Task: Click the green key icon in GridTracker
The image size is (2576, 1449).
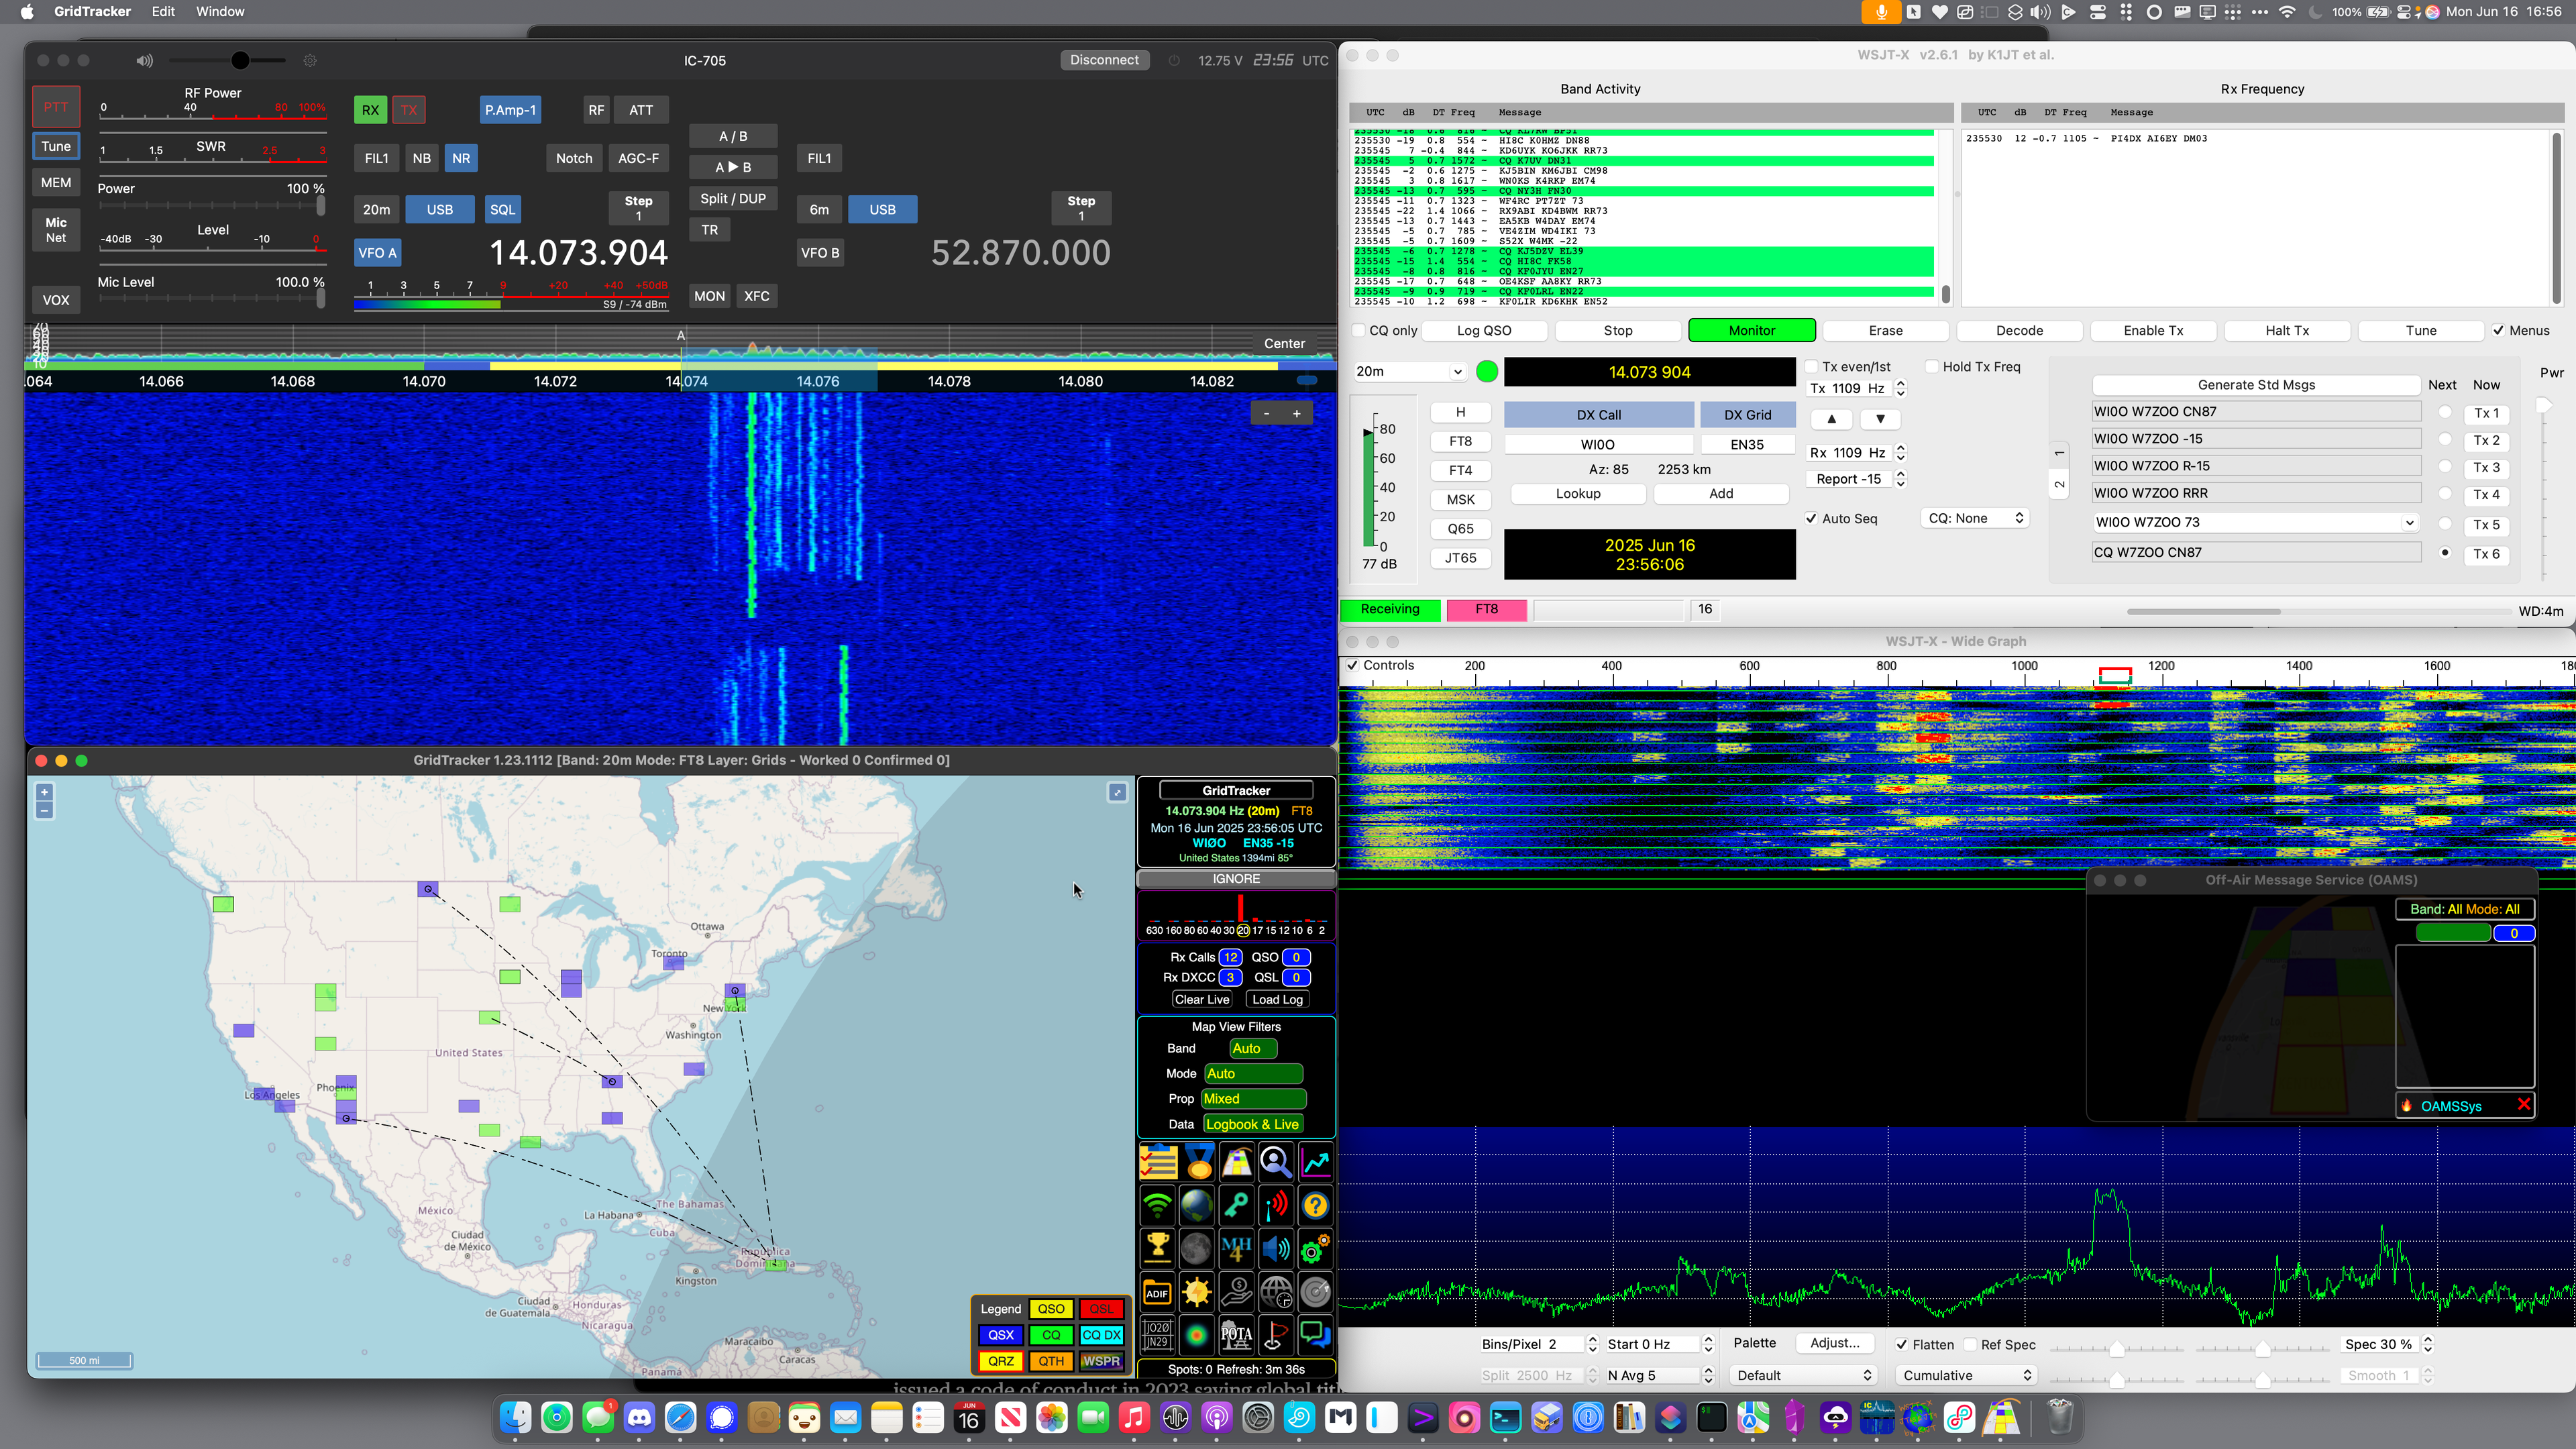Action: point(1237,1206)
